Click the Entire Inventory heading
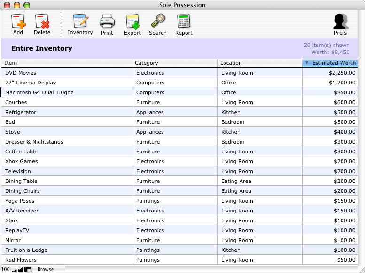Viewport: 365px width, 273px height. tap(42, 48)
